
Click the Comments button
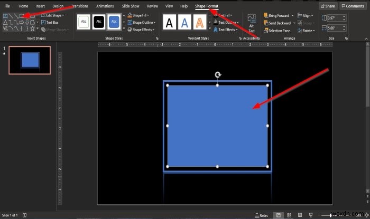pyautogui.click(x=353, y=6)
